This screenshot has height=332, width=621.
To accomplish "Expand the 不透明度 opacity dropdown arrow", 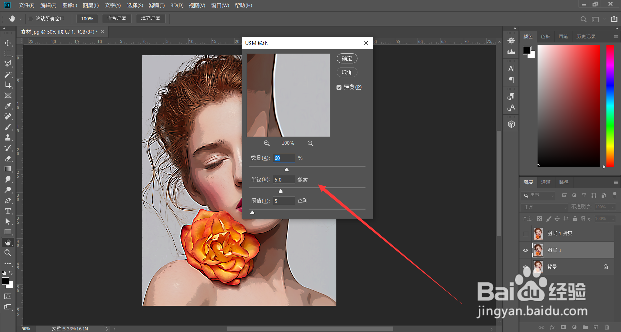I will pos(613,207).
